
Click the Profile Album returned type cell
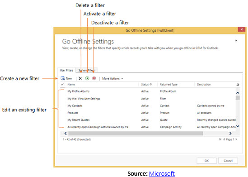pyautogui.click(x=168, y=91)
